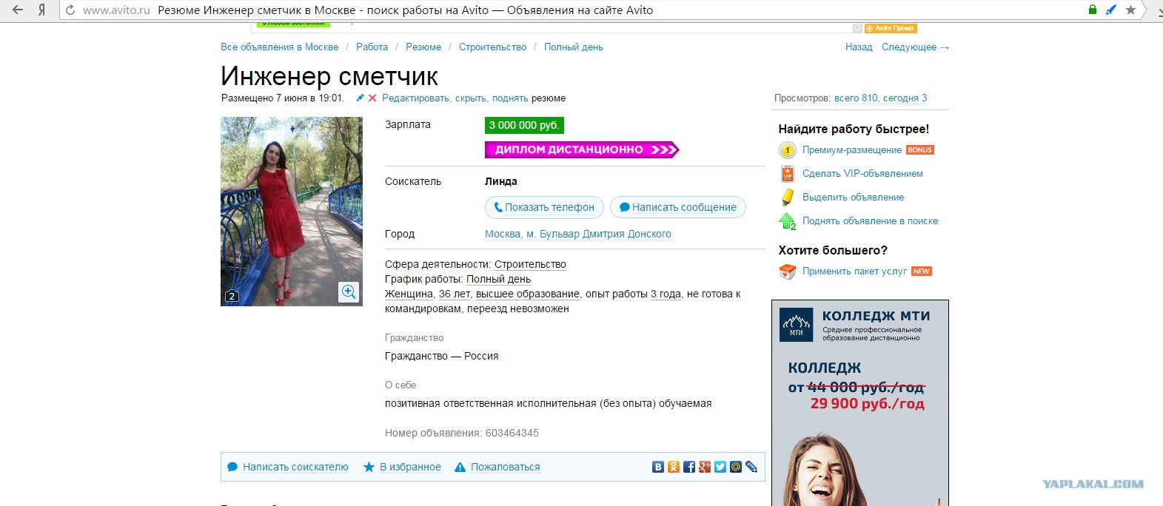Reload the page with the refresh icon
The height and width of the screenshot is (506, 1163).
pos(70,10)
